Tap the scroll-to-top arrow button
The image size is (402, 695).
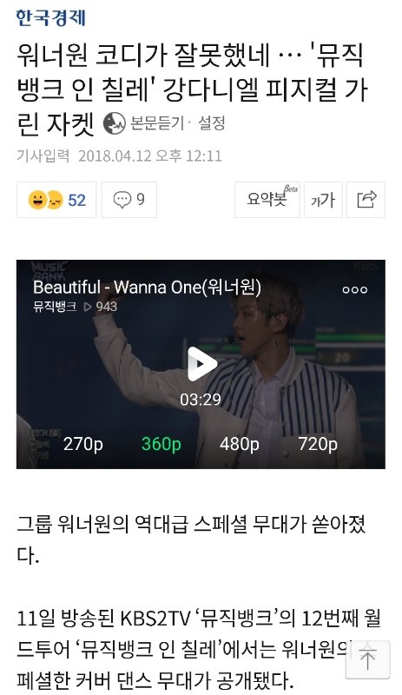367,659
